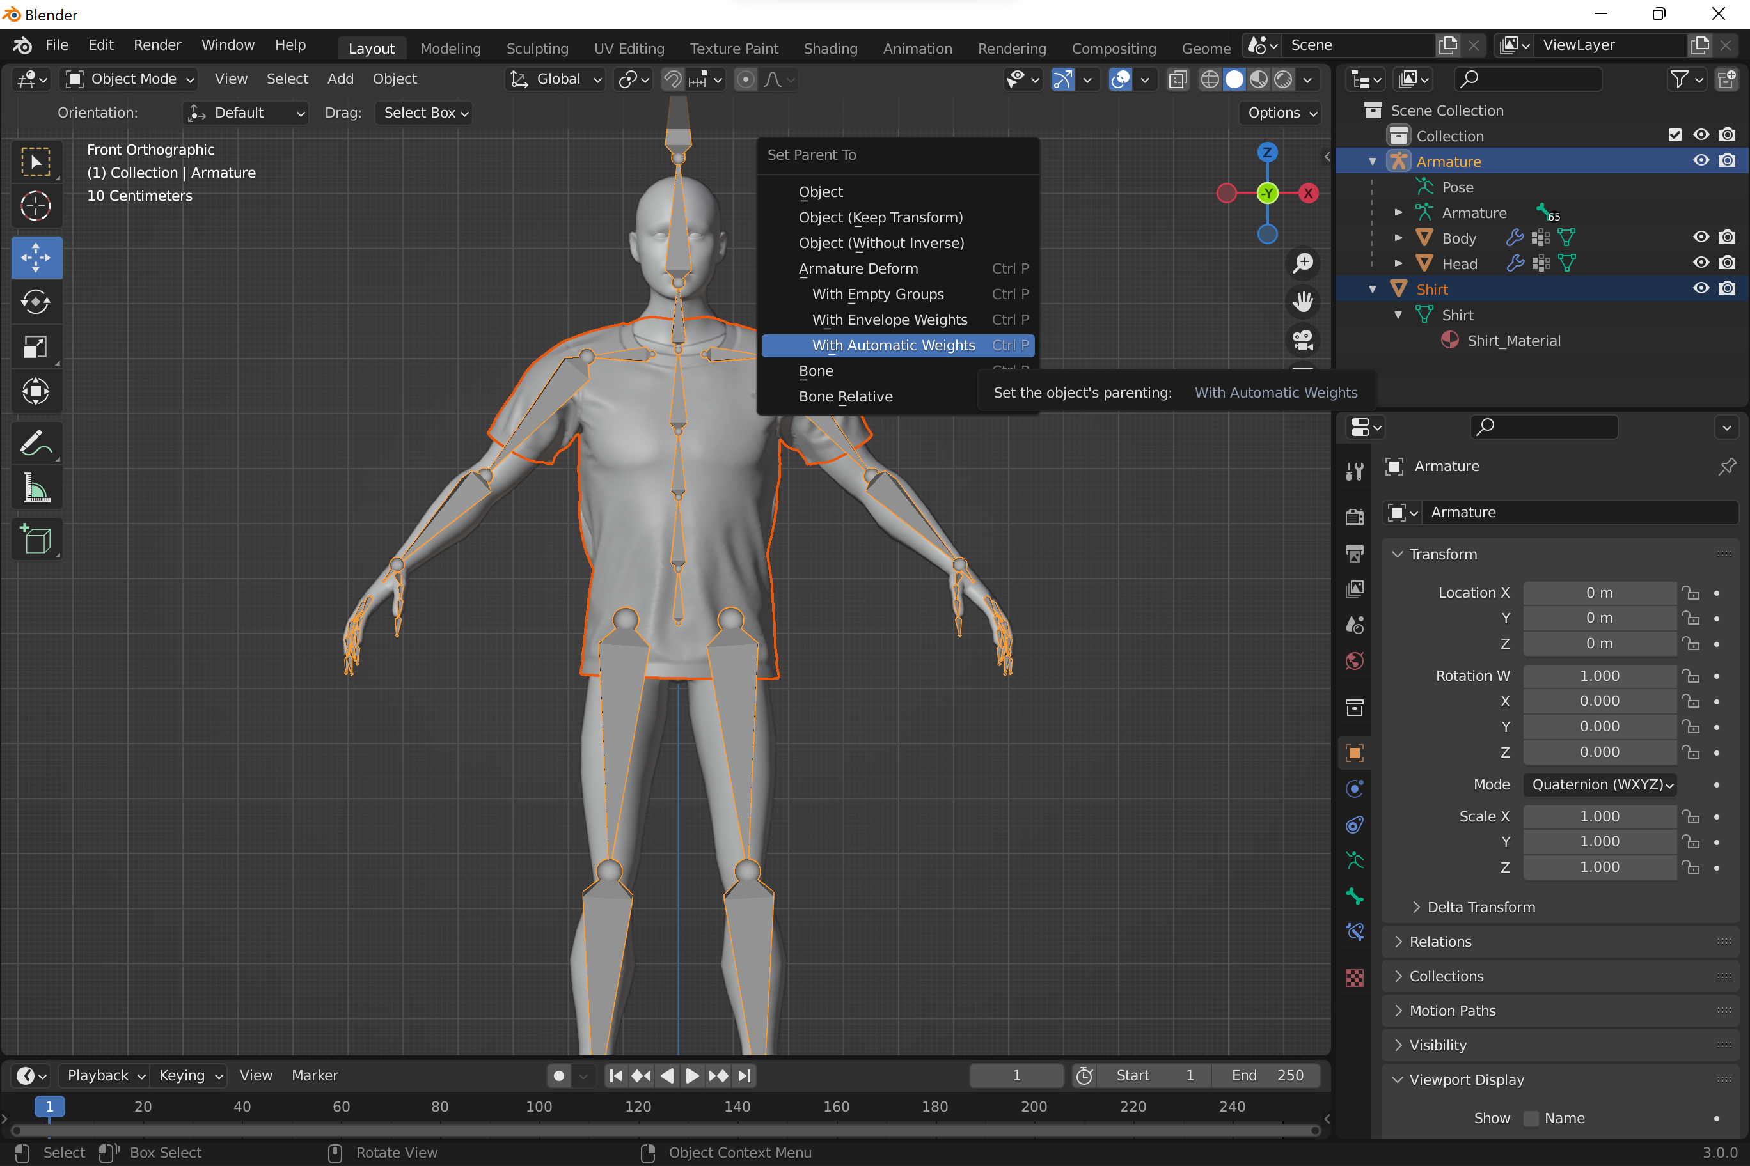Hide the Shirt object in outliner
The image size is (1750, 1166).
(1701, 288)
